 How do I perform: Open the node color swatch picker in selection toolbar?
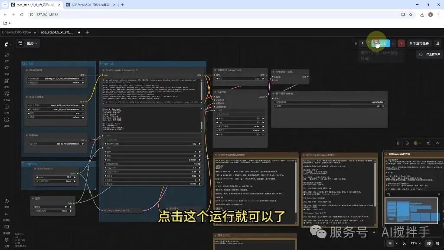[417, 143]
